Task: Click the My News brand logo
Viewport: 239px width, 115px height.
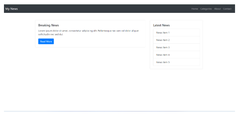Action: [12, 9]
